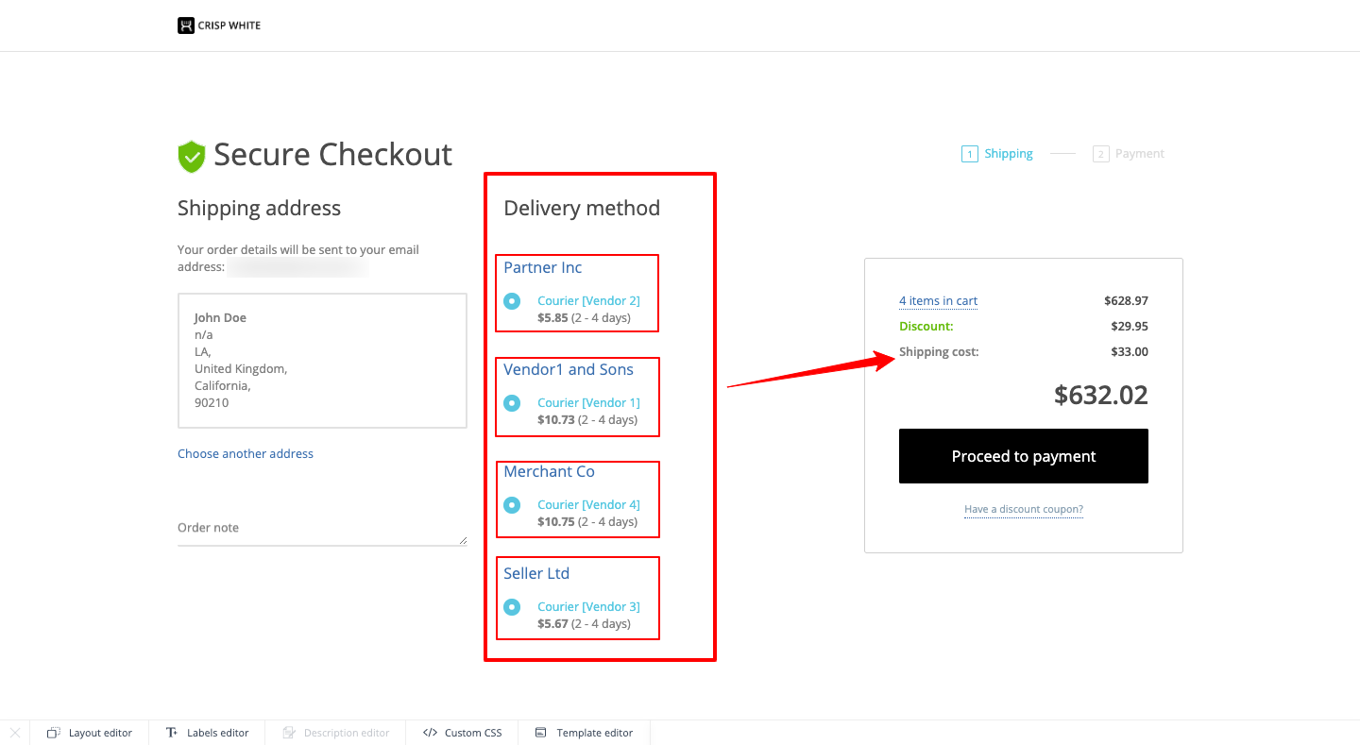The image size is (1360, 745).
Task: Open the Template editor
Action: pos(584,733)
